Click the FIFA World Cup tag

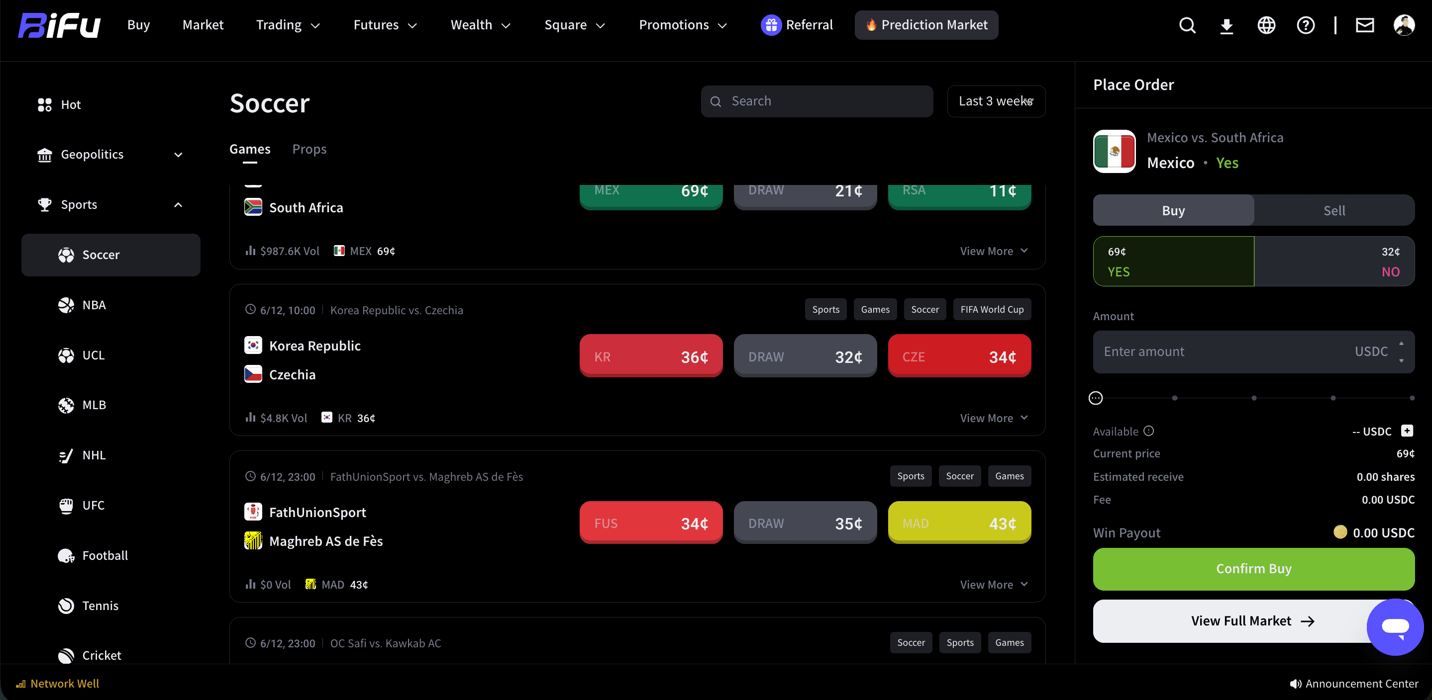tap(992, 309)
